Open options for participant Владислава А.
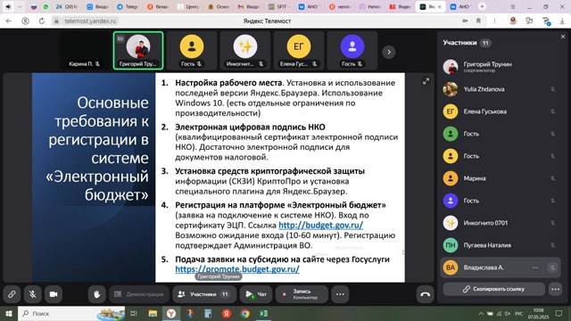The image size is (571, 321). pos(535,267)
